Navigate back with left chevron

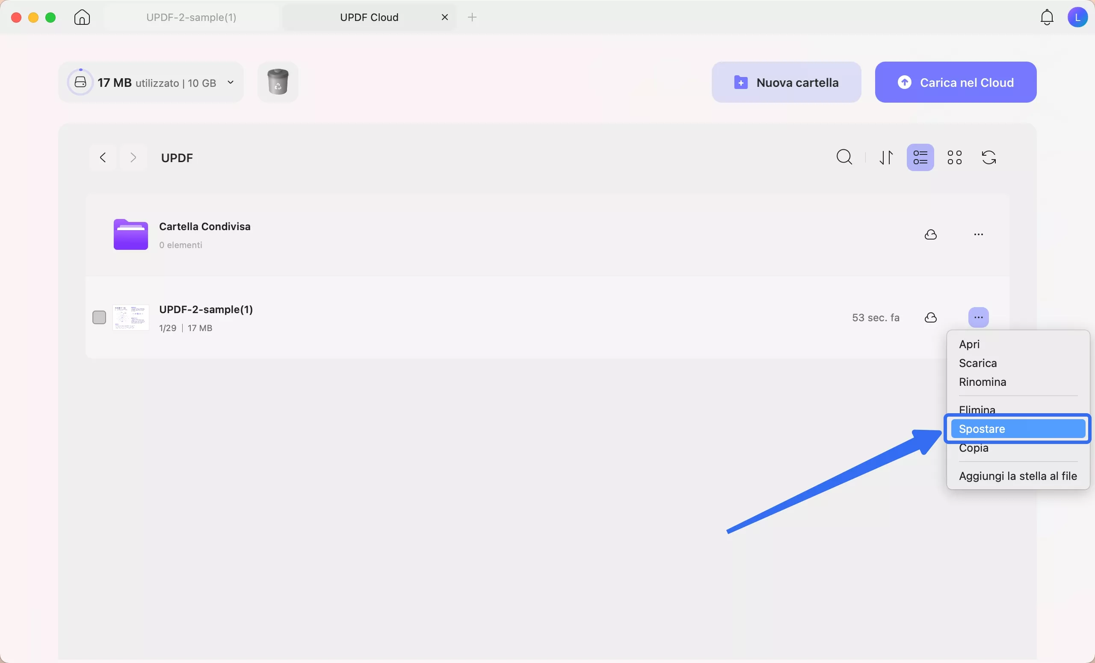tap(103, 157)
